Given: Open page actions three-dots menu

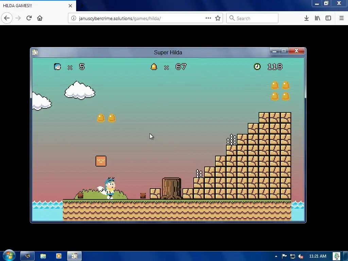Looking at the screenshot, I should (x=208, y=18).
